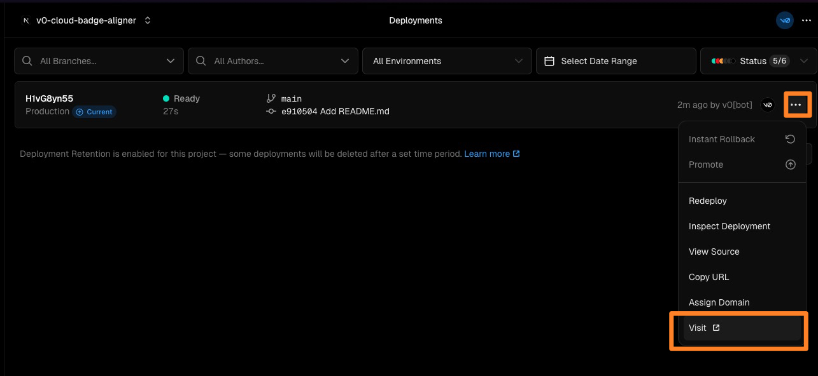Choose Inspect Deployment menu item

point(729,226)
